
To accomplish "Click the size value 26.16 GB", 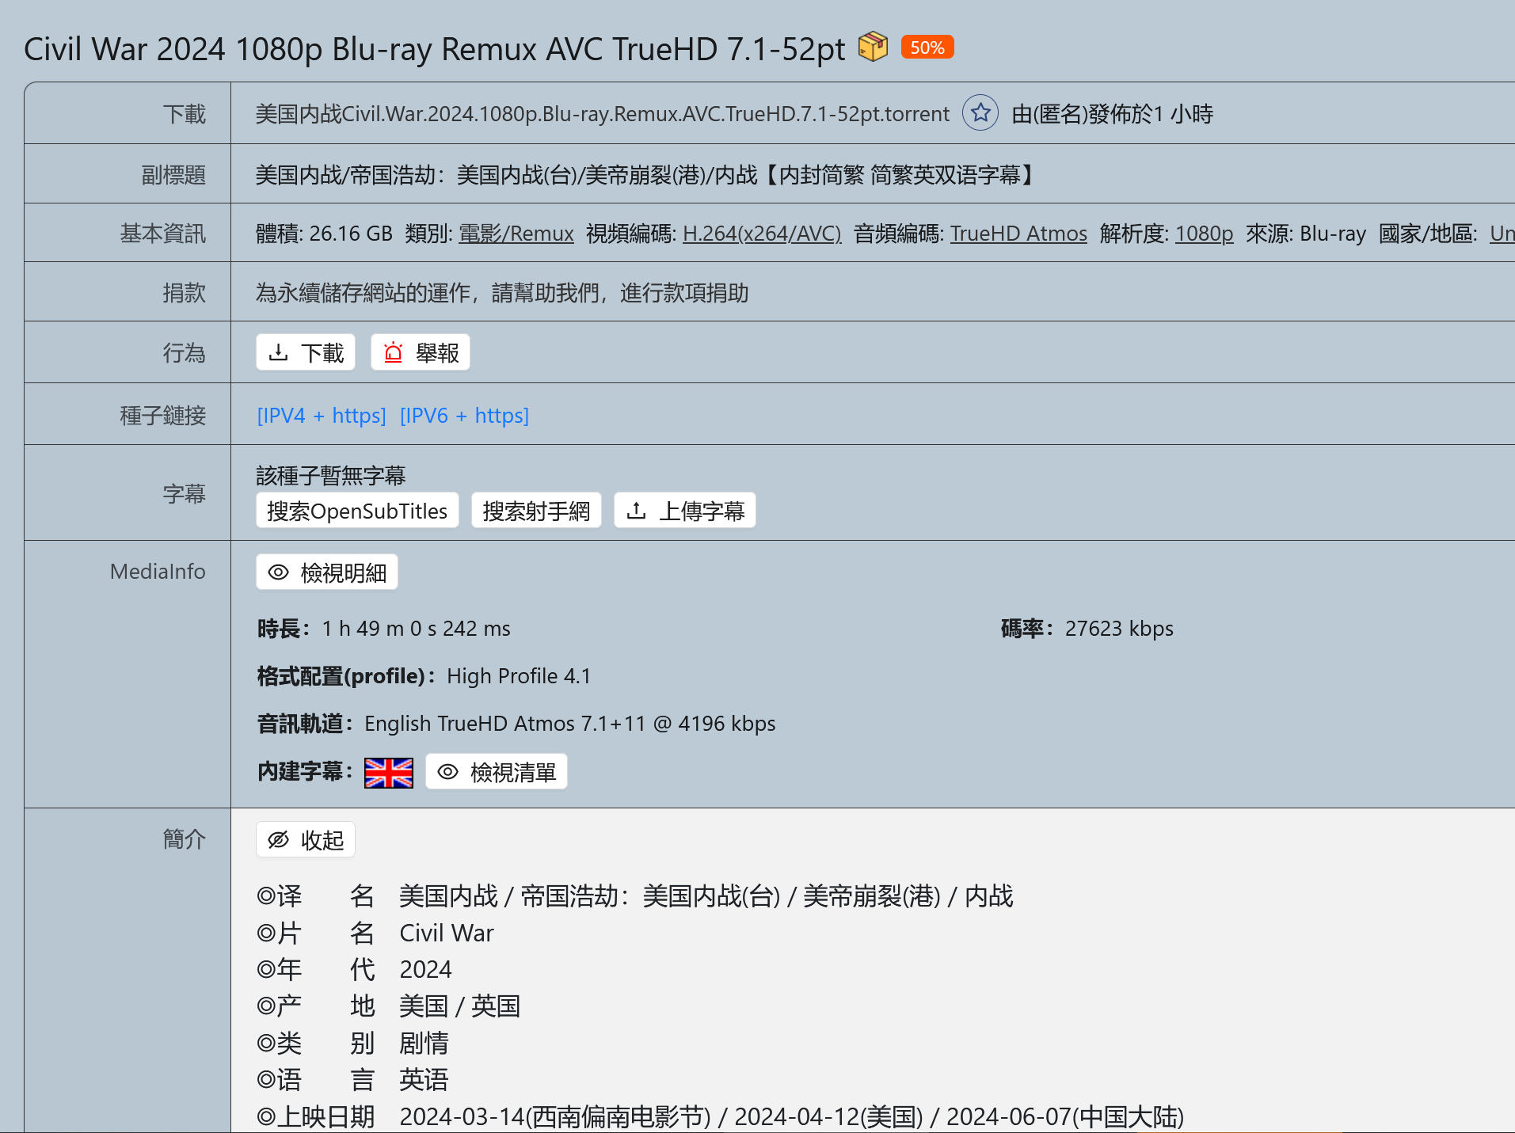I will click(x=351, y=234).
